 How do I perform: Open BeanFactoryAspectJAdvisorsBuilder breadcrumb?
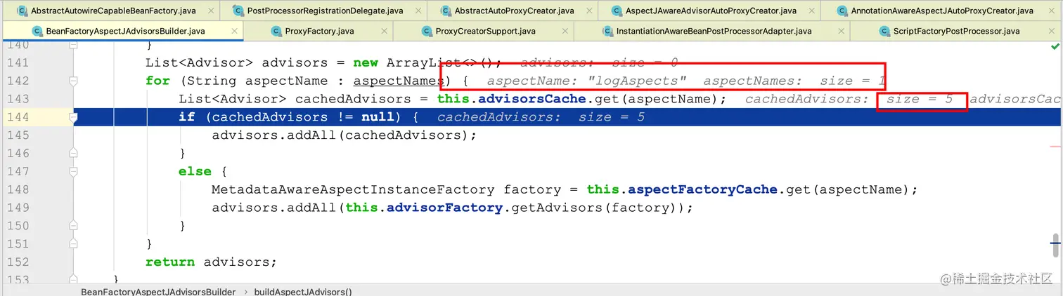[158, 291]
